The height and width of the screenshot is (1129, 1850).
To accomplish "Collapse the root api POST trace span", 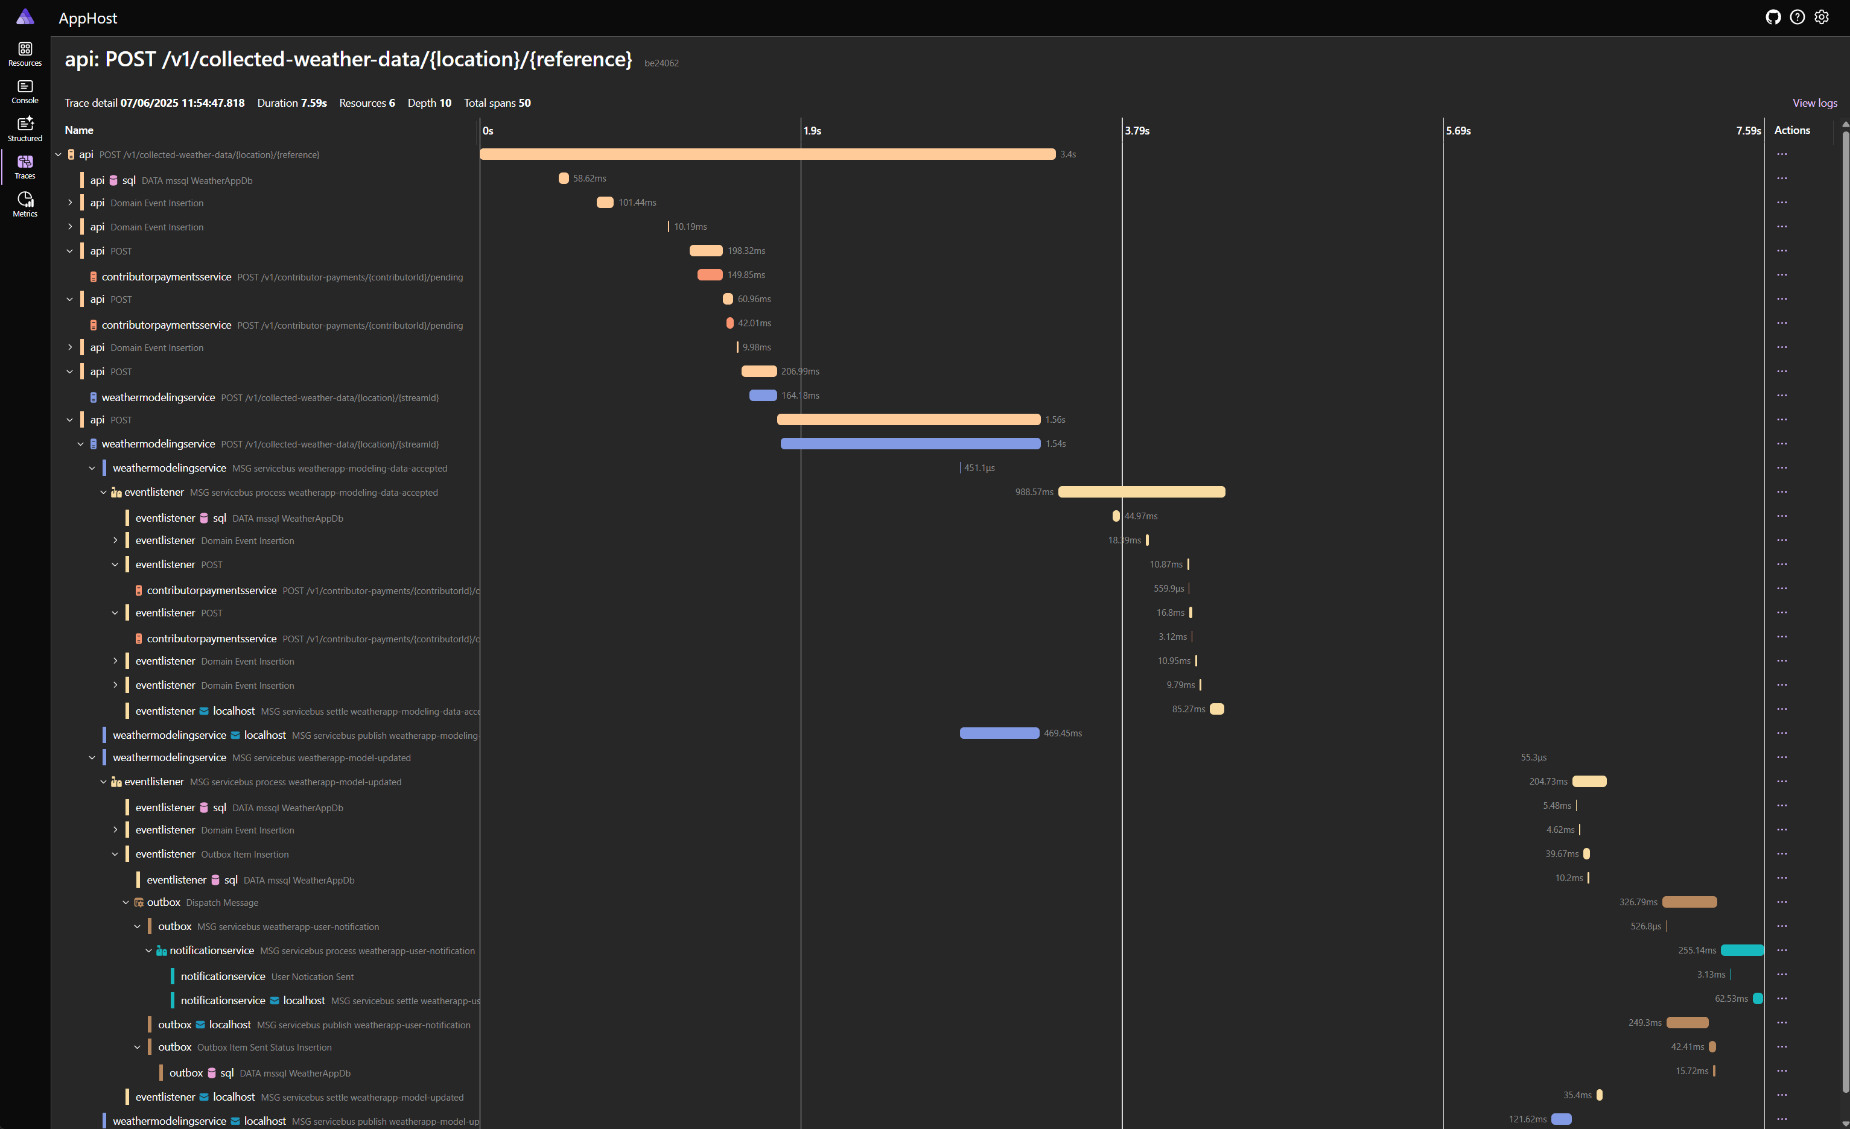I will 58,154.
